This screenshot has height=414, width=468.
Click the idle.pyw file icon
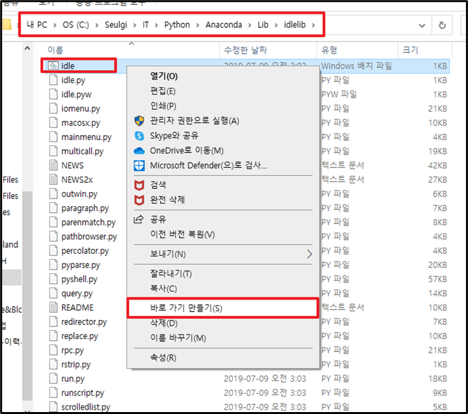(53, 94)
